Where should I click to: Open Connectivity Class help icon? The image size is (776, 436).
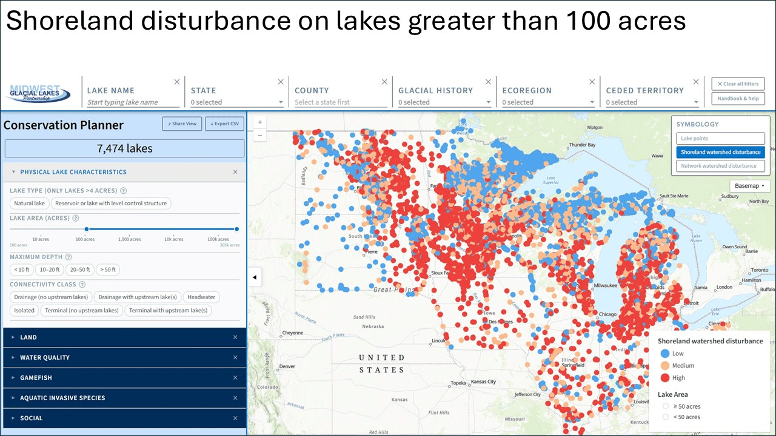click(x=82, y=285)
